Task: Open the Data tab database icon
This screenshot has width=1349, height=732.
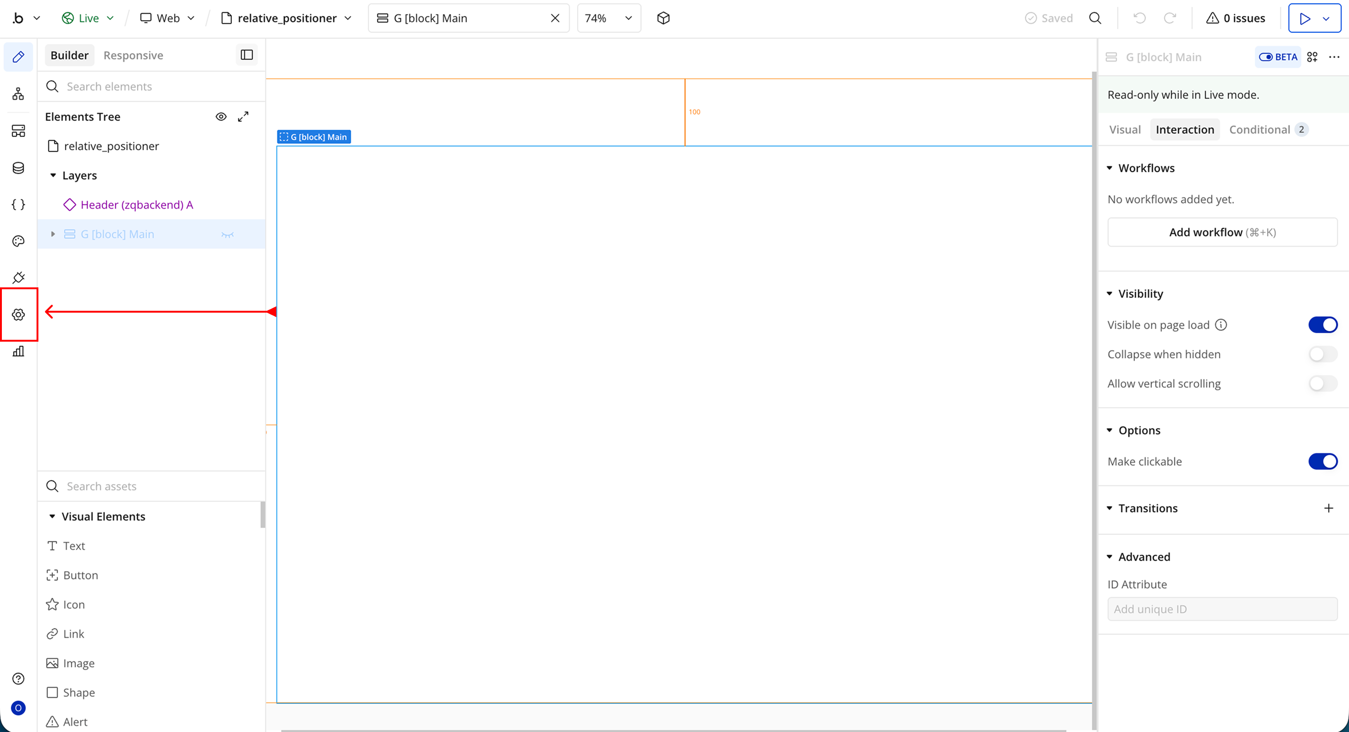Action: point(18,168)
